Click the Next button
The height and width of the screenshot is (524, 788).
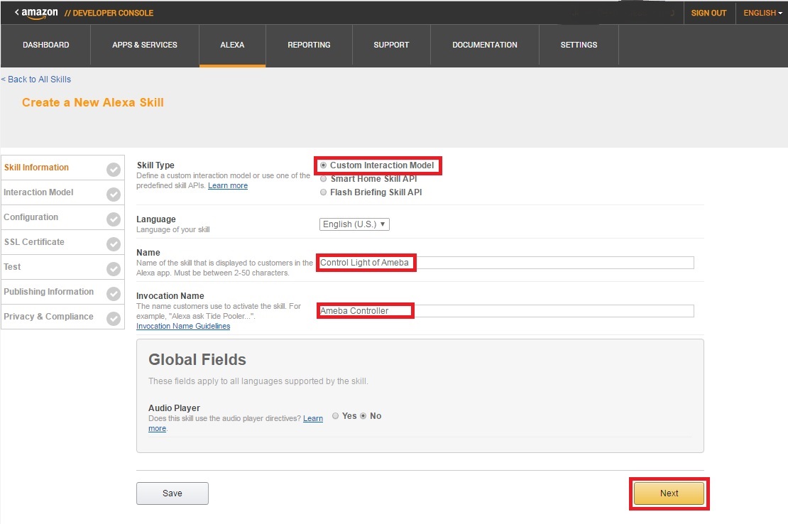[x=669, y=493]
